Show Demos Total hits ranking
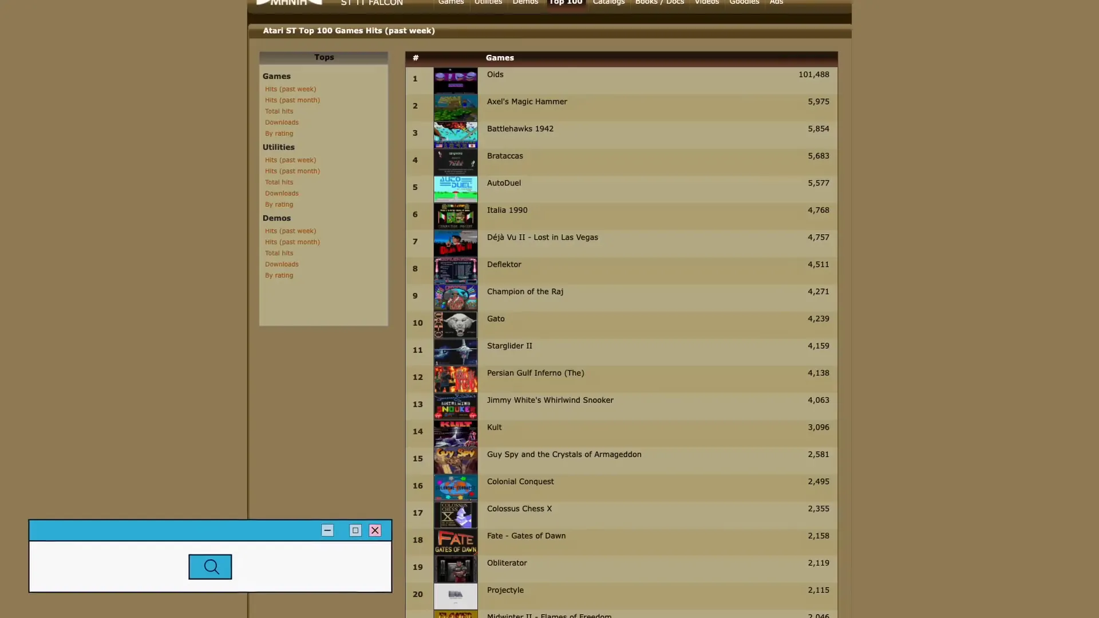Screen dimensions: 1099x618 coord(279,253)
